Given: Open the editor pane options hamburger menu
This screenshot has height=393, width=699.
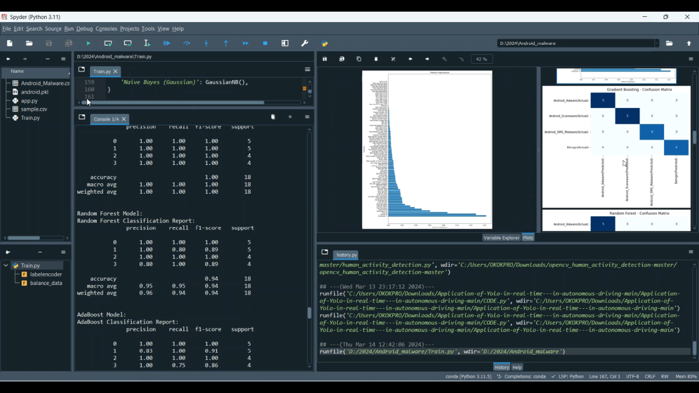Looking at the screenshot, I should pos(308,69).
